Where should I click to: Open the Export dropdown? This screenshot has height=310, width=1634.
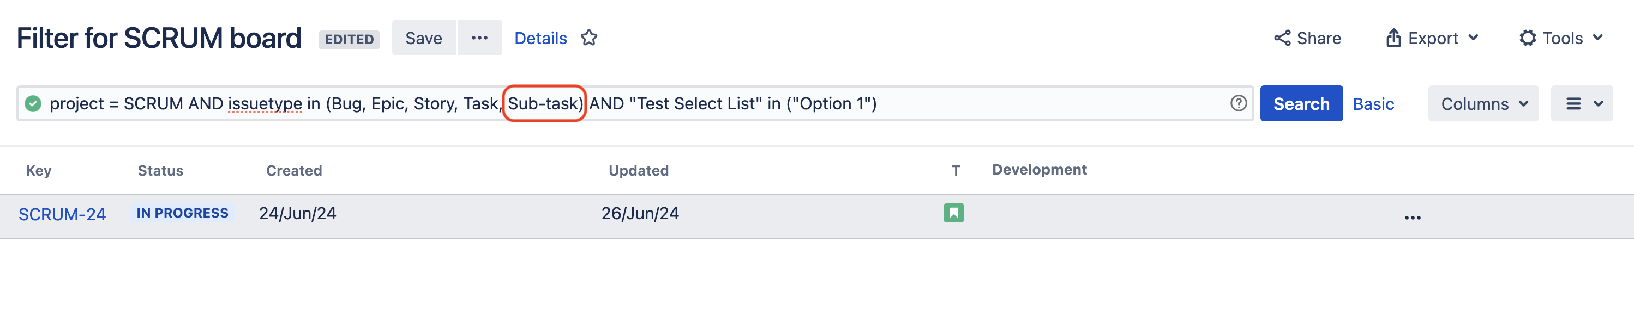point(1432,38)
